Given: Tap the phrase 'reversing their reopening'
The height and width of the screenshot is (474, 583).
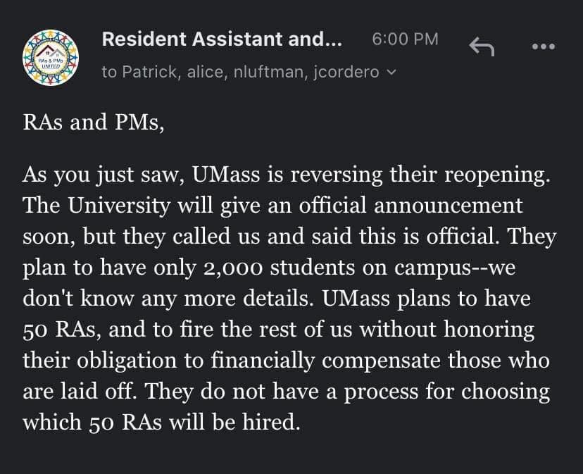Looking at the screenshot, I should pos(420,174).
